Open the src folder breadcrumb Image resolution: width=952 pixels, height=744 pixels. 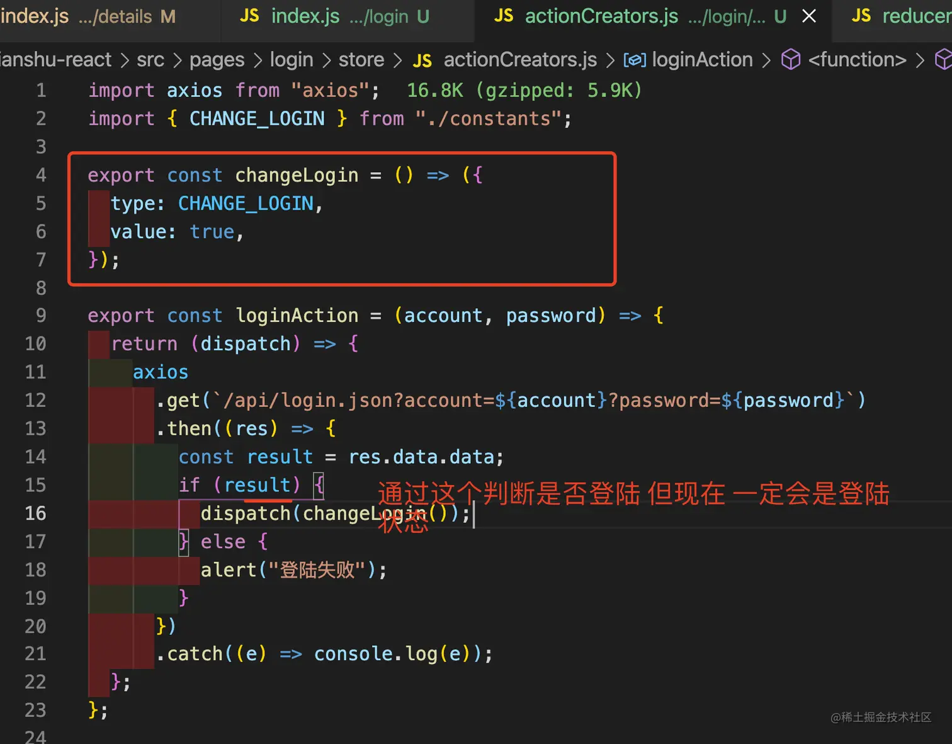point(150,60)
